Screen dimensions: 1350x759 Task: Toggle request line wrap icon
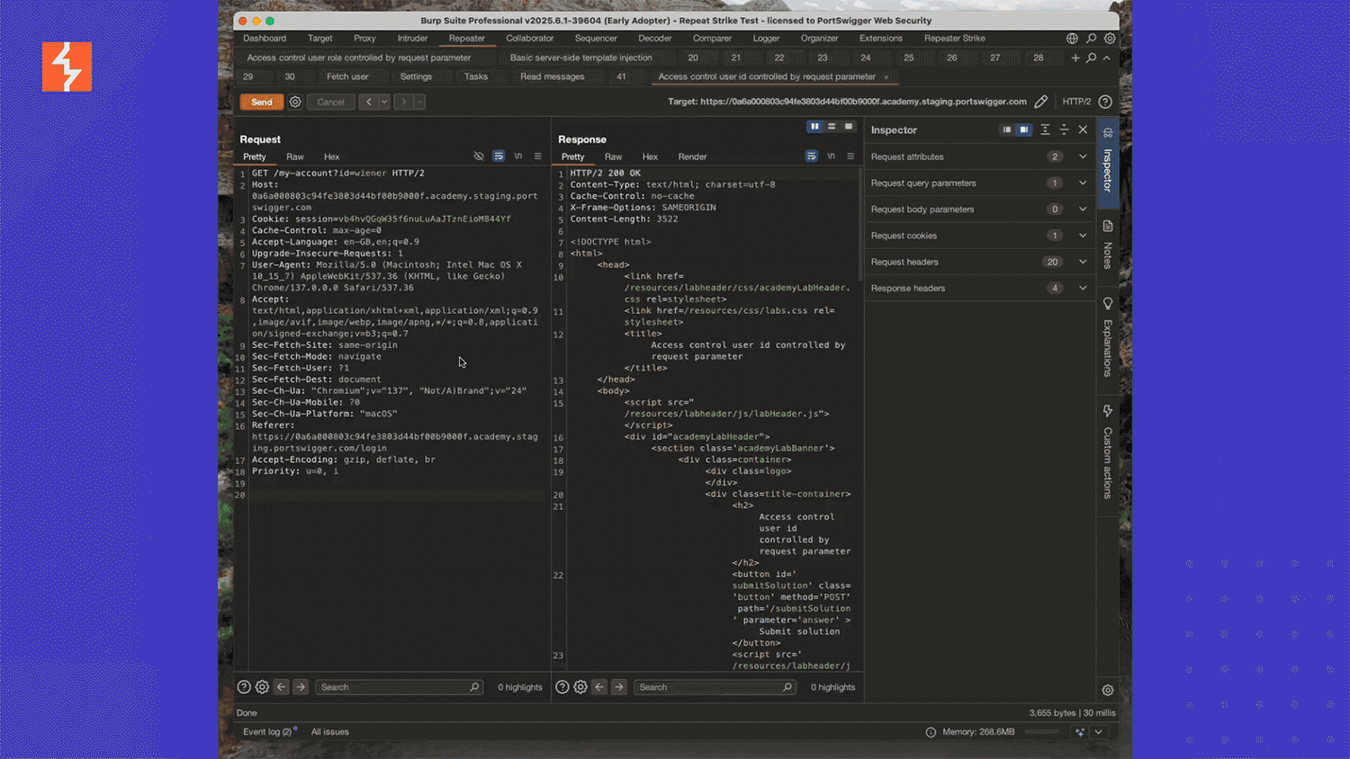(x=499, y=156)
